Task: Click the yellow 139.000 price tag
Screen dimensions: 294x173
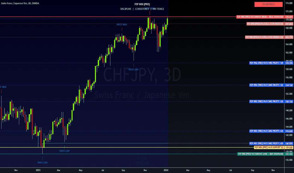Action: tap(289, 148)
